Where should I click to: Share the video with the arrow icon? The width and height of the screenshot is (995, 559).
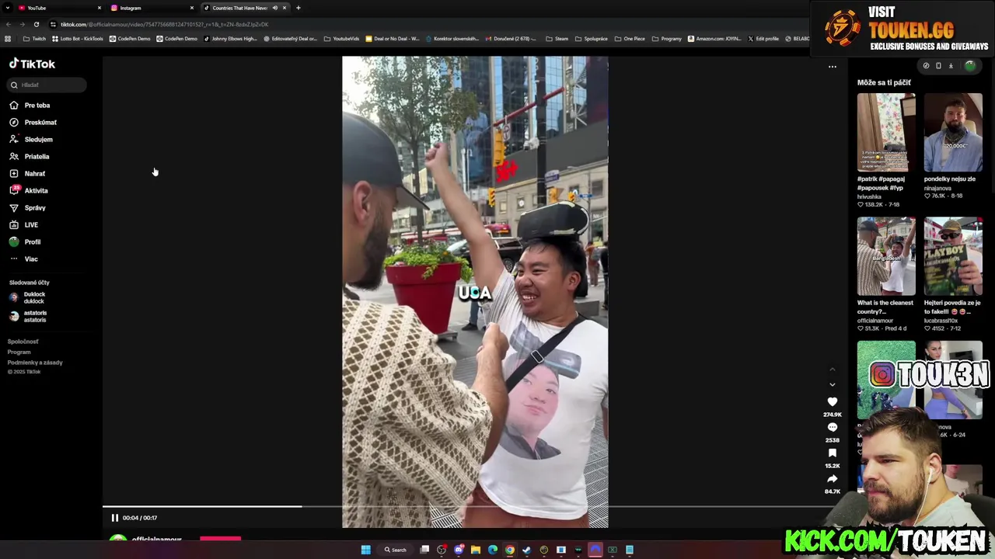[832, 479]
